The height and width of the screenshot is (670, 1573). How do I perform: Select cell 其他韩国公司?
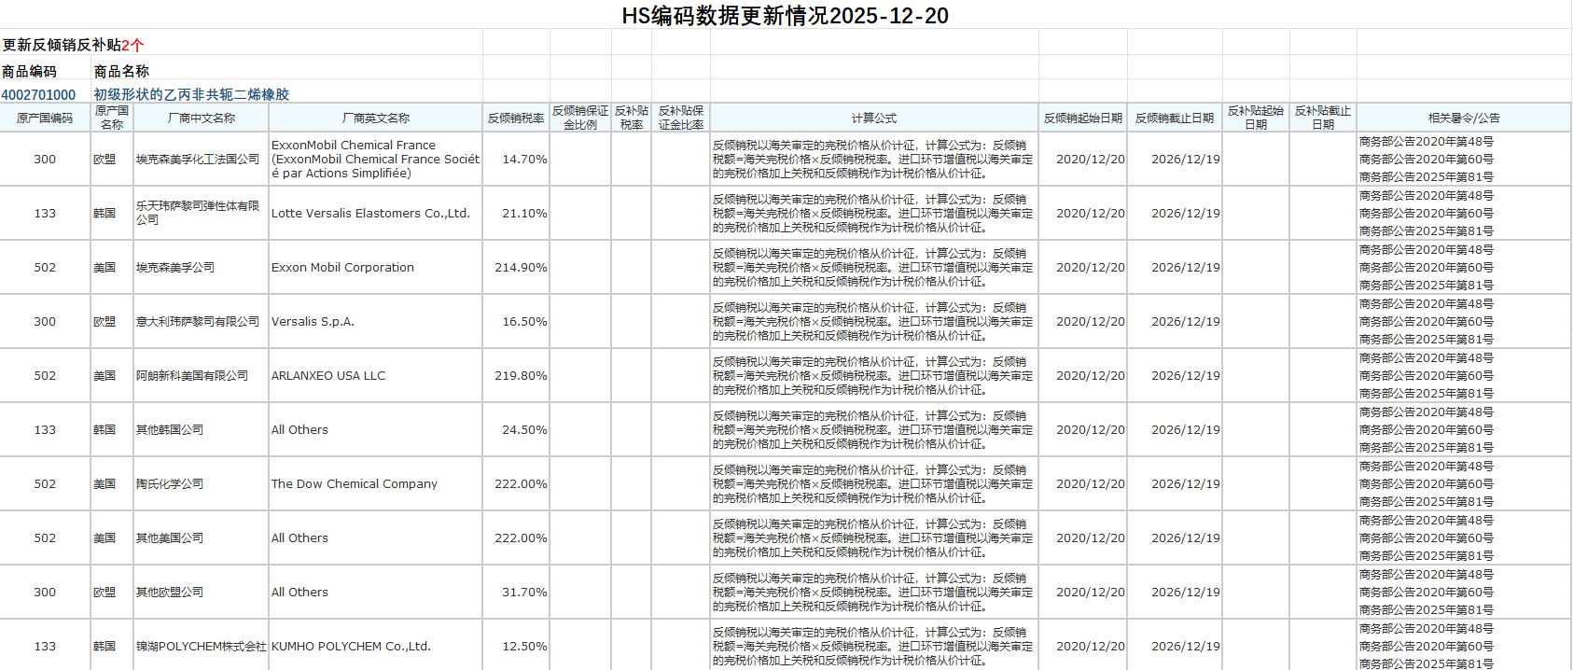pos(202,430)
